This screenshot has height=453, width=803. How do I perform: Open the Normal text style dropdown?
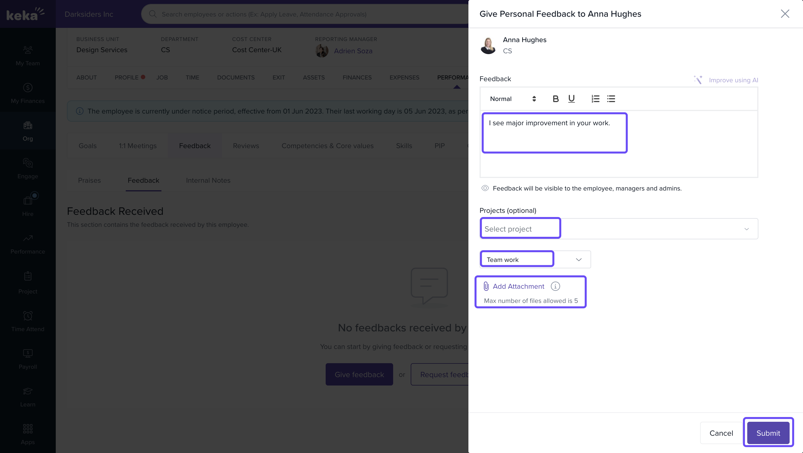tap(512, 99)
